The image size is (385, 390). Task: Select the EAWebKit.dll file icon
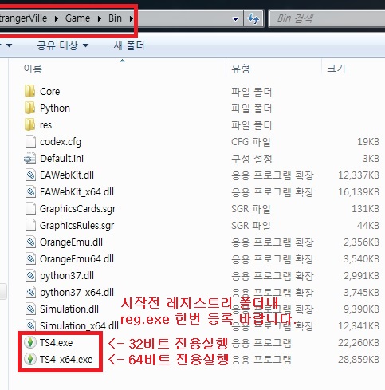pos(30,175)
